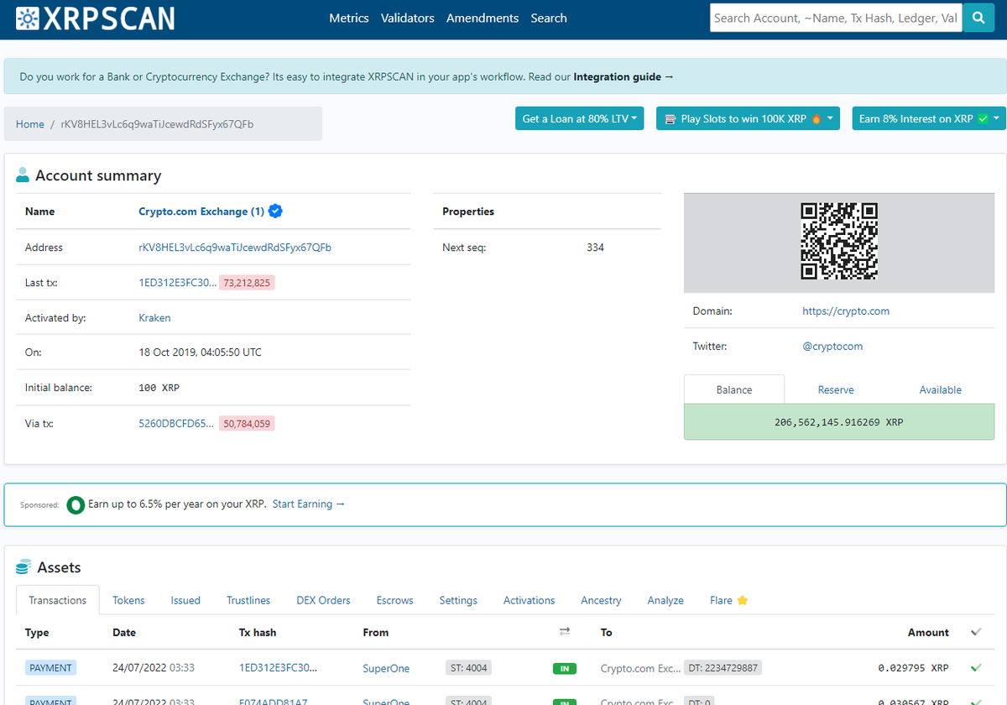1007x705 pixels.
Task: Switch to the Issued tab
Action: click(185, 600)
